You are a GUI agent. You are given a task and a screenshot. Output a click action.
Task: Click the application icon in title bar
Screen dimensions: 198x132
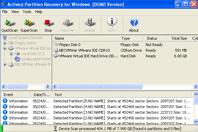coord(4,4)
